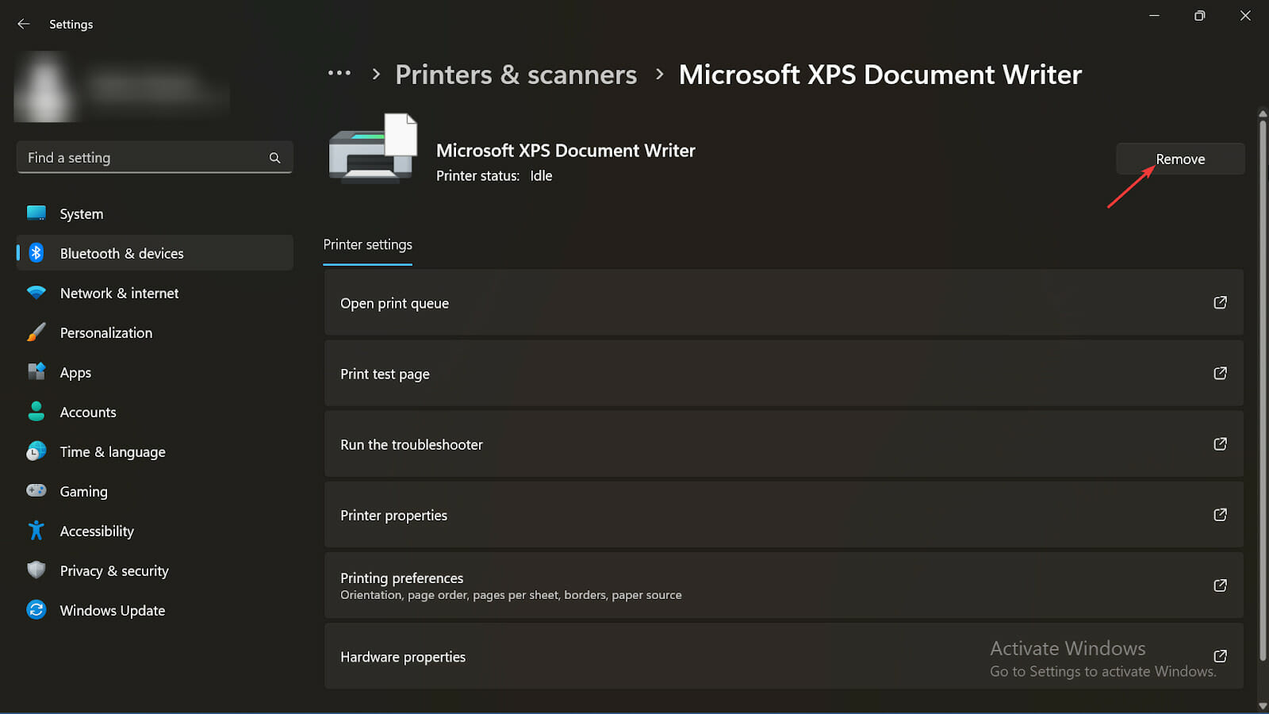Viewport: 1269px width, 714px height.
Task: Click the Bluetooth icon in sidebar
Action: (x=36, y=253)
